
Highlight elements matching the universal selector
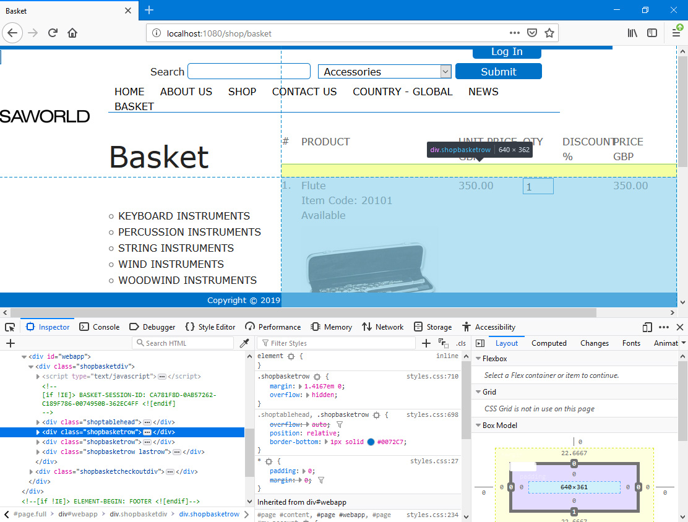pos(269,461)
